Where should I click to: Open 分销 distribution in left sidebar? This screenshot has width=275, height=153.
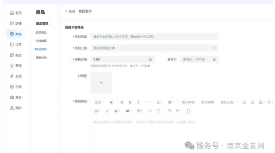(16, 76)
